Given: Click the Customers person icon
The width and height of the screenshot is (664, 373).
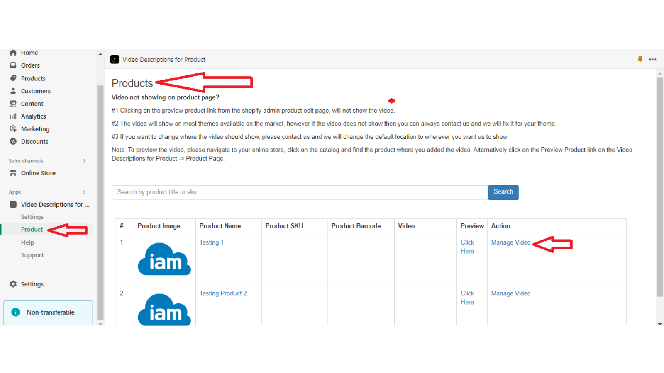Looking at the screenshot, I should click(x=13, y=91).
